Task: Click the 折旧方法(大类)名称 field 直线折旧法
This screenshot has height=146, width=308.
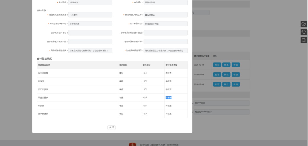Action: coord(166,15)
